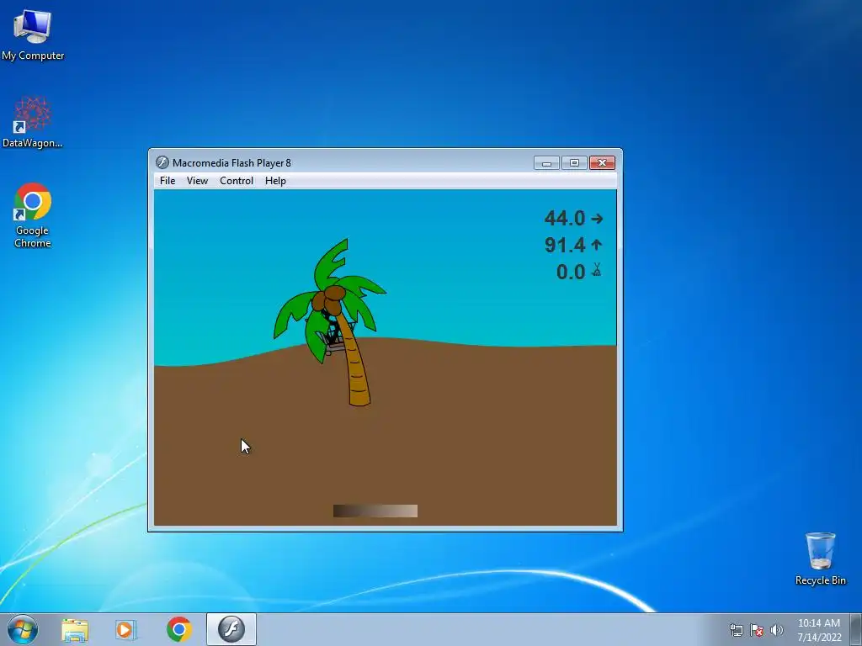
Task: Select the DataWagon desktop shortcut
Action: [x=33, y=122]
